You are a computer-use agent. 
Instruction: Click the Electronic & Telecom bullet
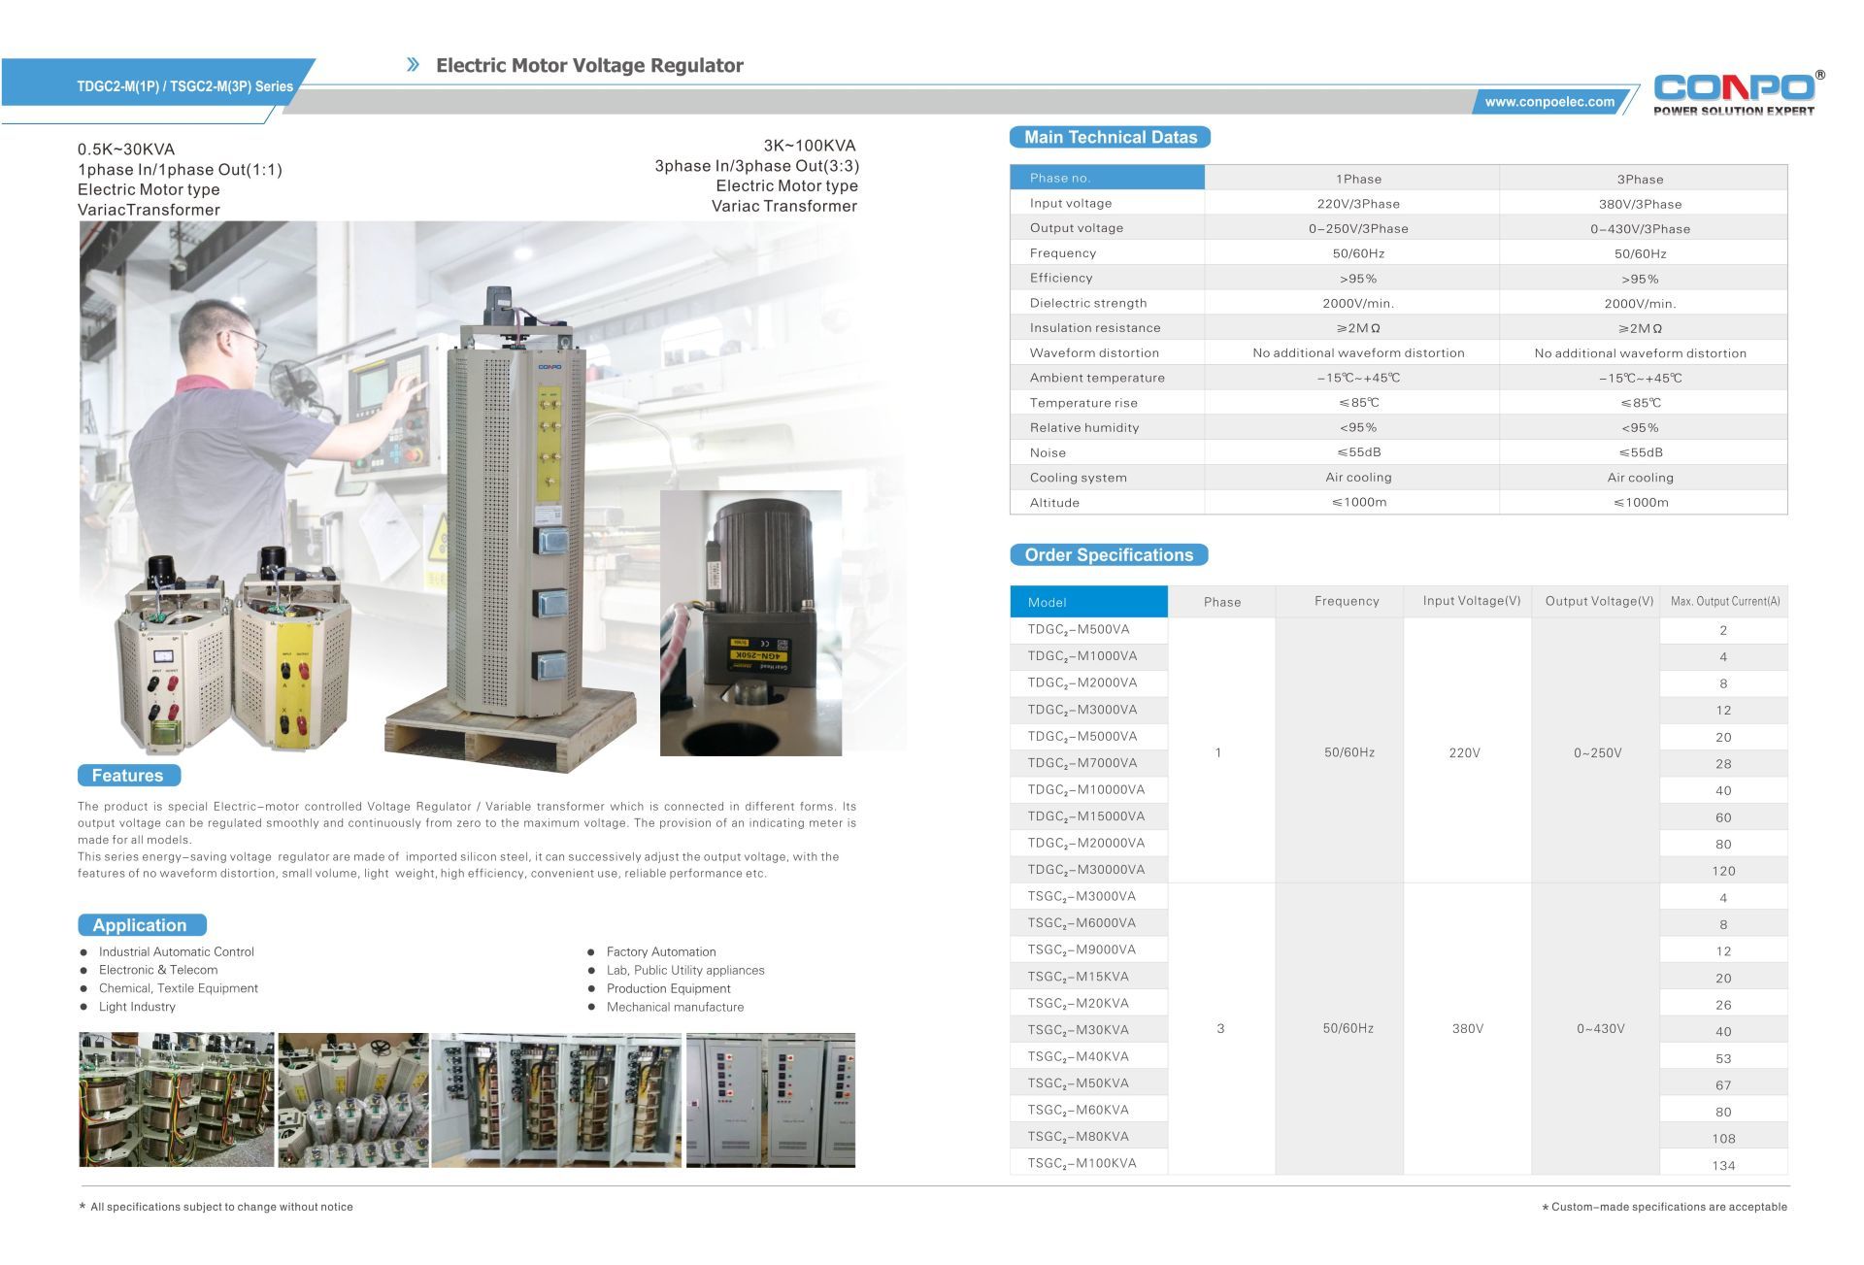[158, 970]
